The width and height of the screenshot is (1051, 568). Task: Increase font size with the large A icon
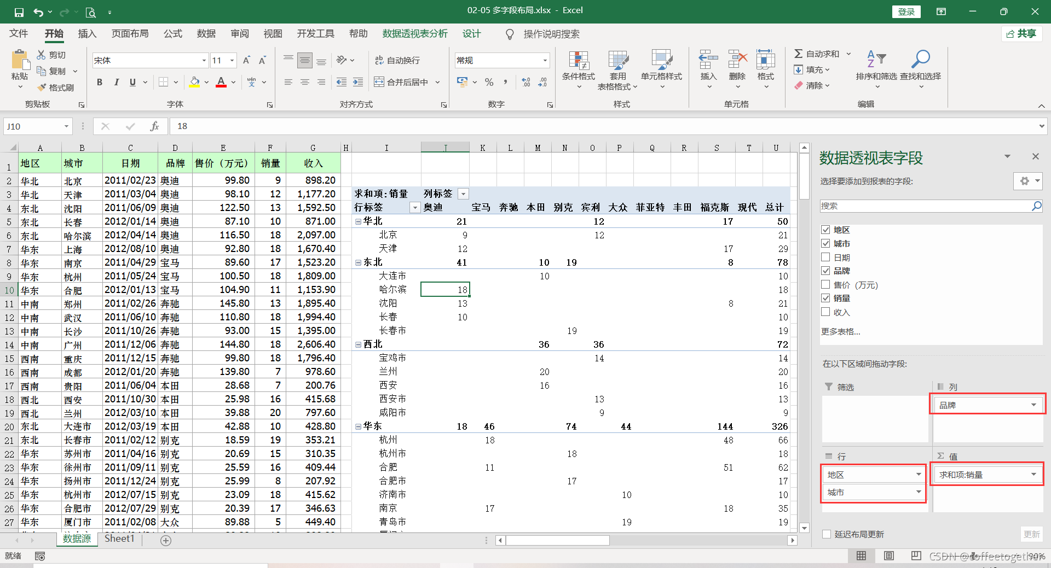pyautogui.click(x=246, y=60)
